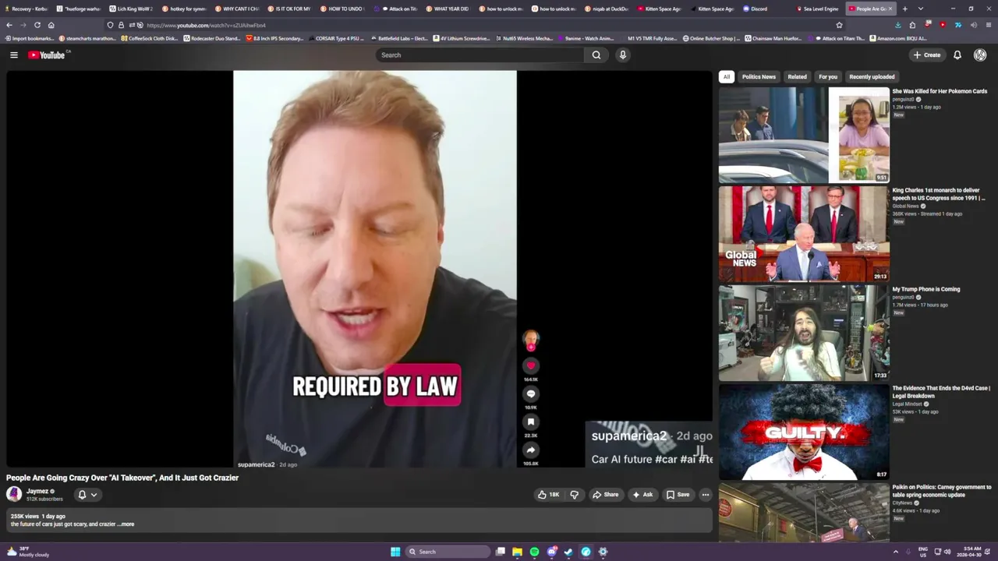Click the Ask button
This screenshot has width=998, height=561.
(x=642, y=495)
